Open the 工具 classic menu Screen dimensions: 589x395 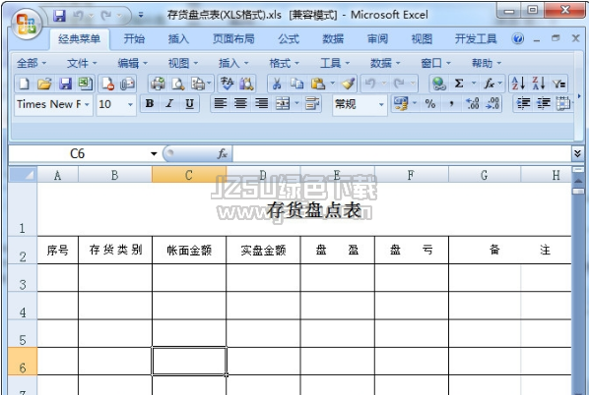(x=335, y=63)
